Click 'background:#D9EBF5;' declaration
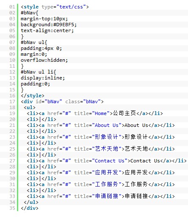Image resolution: width=188 pixels, height=217 pixels. click(49, 25)
